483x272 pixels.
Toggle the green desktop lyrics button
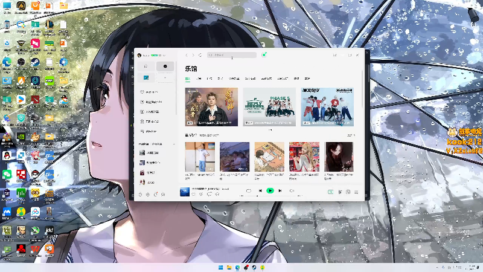pyautogui.click(x=330, y=192)
